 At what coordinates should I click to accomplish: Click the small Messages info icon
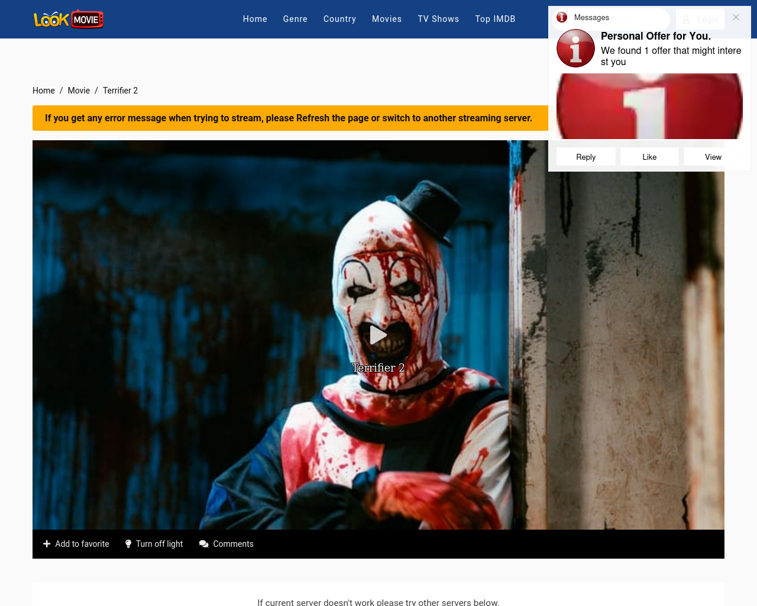(x=562, y=17)
